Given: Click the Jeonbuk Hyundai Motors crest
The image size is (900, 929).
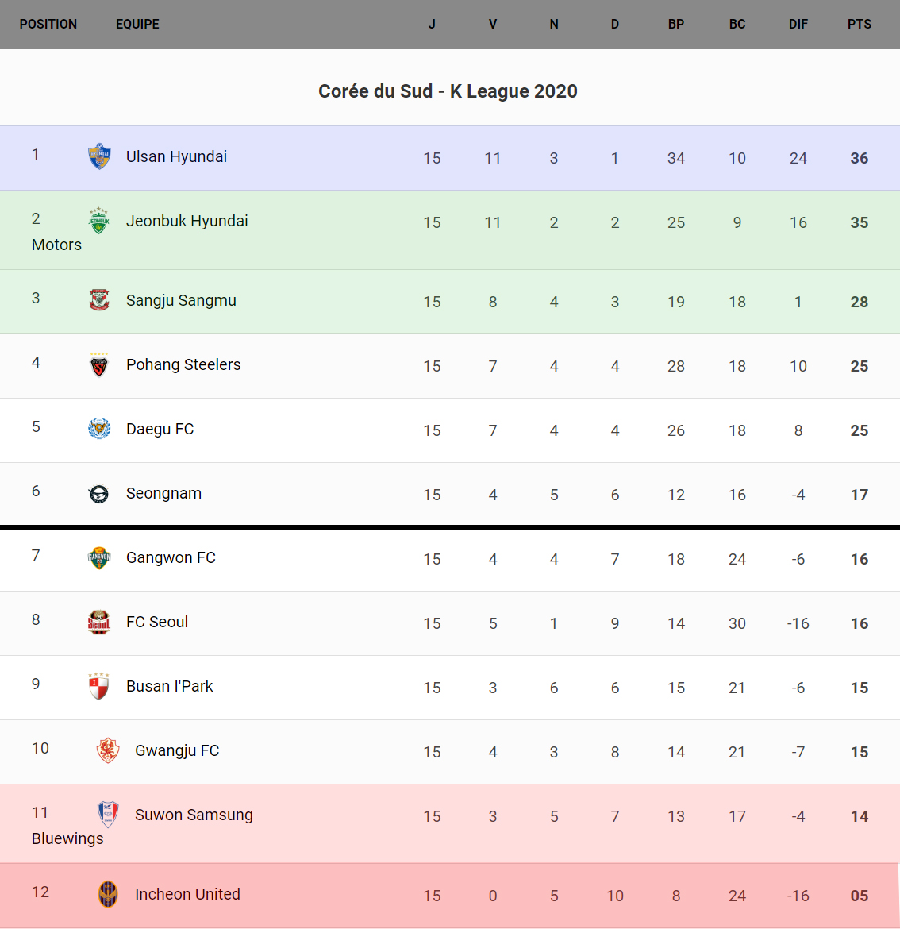Looking at the screenshot, I should [x=98, y=221].
